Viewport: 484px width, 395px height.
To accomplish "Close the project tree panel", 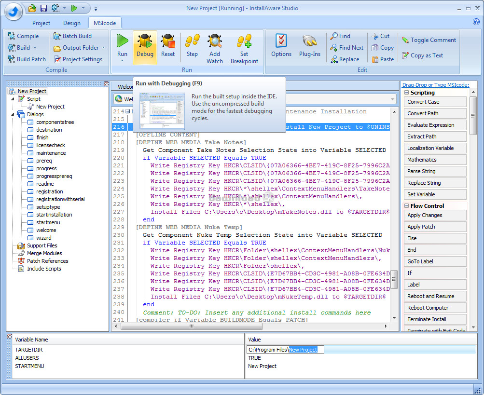I will [x=106, y=84].
